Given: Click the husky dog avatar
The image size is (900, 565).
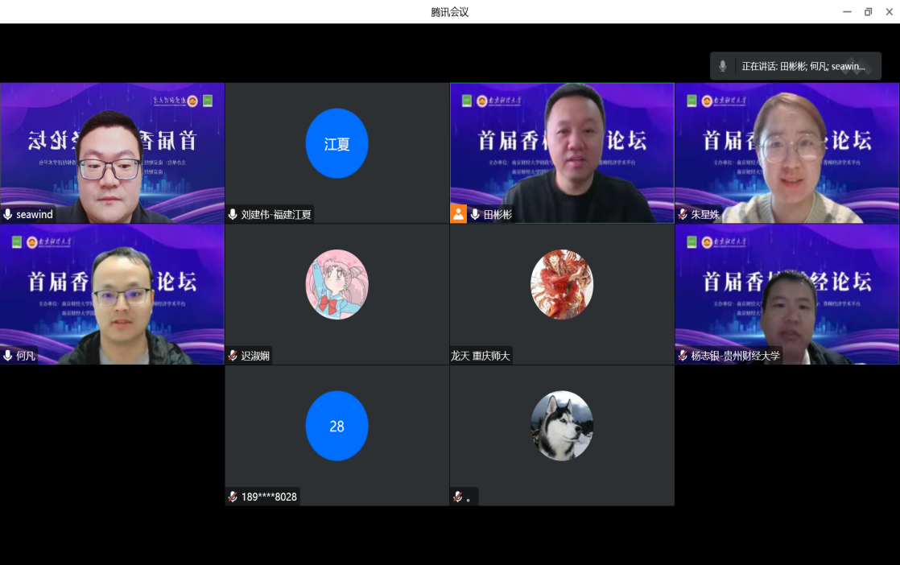Looking at the screenshot, I should coord(561,426).
